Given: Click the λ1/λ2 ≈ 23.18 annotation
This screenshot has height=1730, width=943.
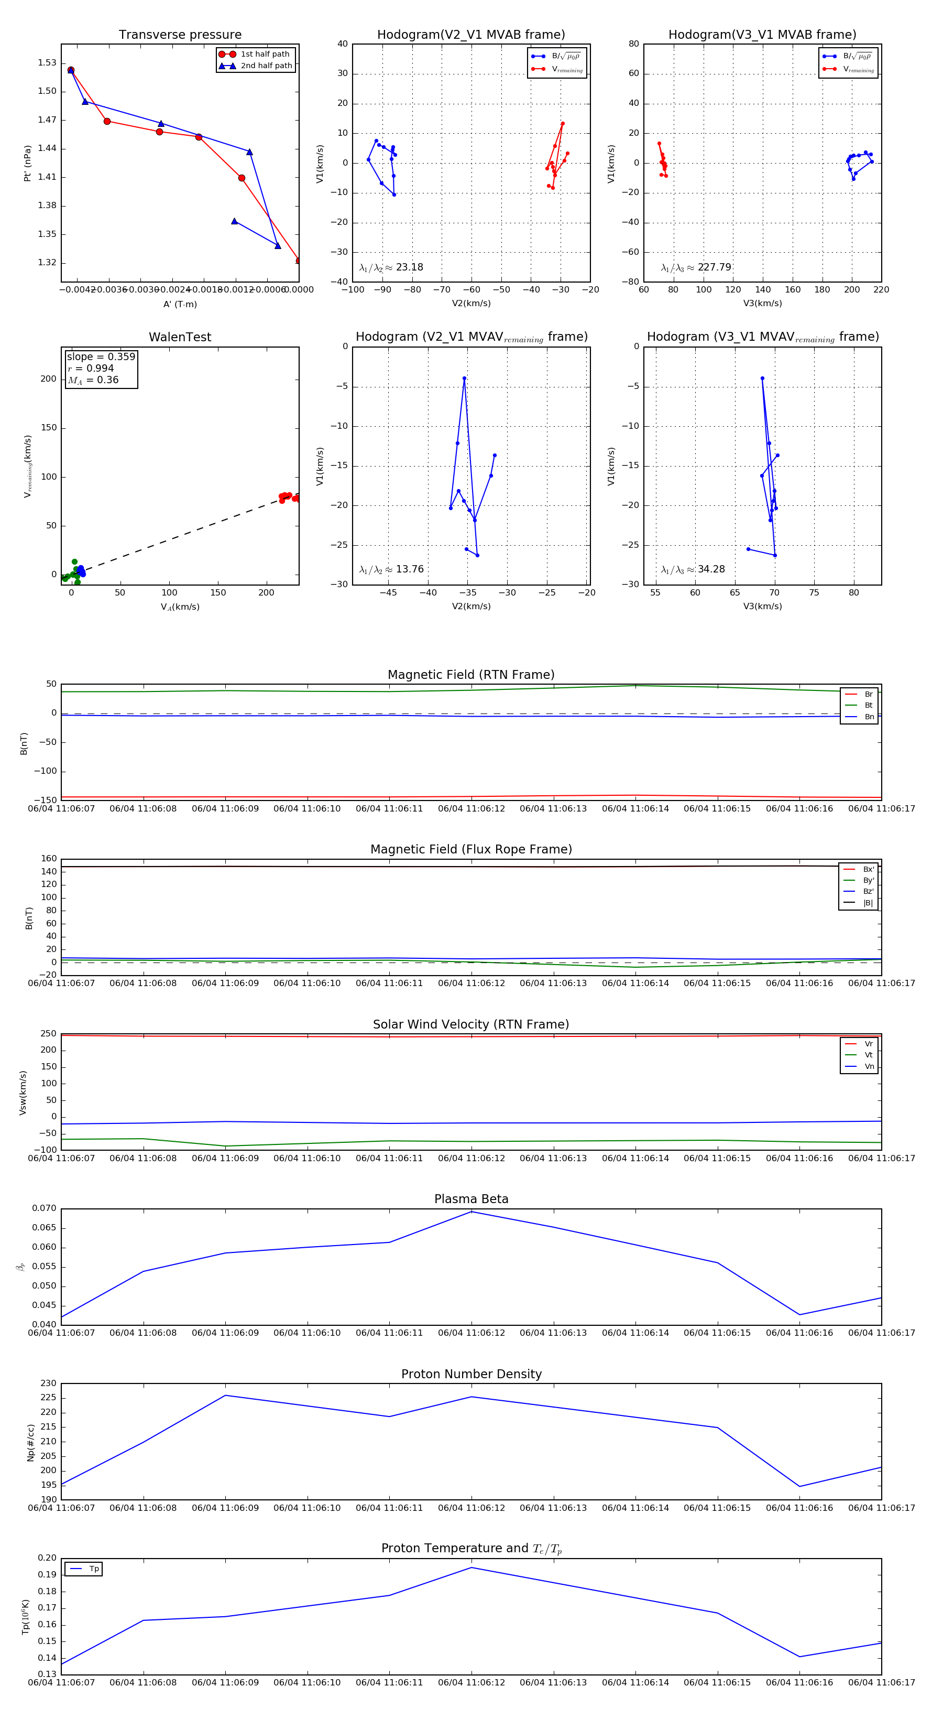Looking at the screenshot, I should [x=391, y=267].
